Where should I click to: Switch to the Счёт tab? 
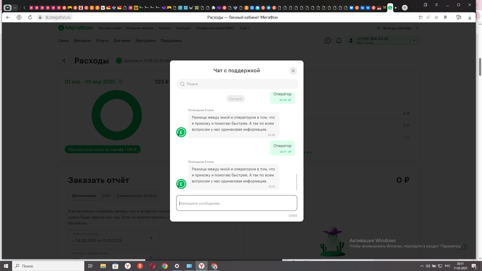click(x=107, y=196)
